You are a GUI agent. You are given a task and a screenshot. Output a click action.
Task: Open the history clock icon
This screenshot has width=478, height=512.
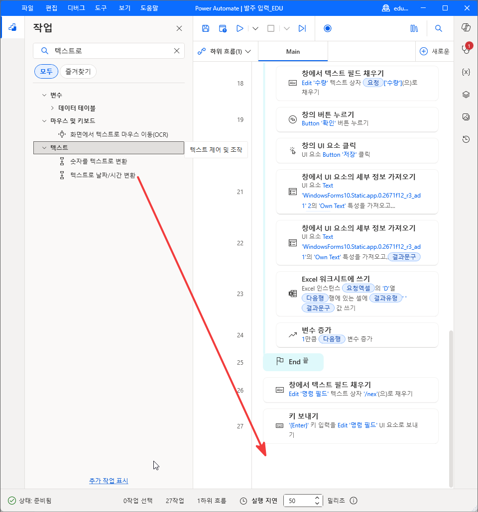(466, 139)
